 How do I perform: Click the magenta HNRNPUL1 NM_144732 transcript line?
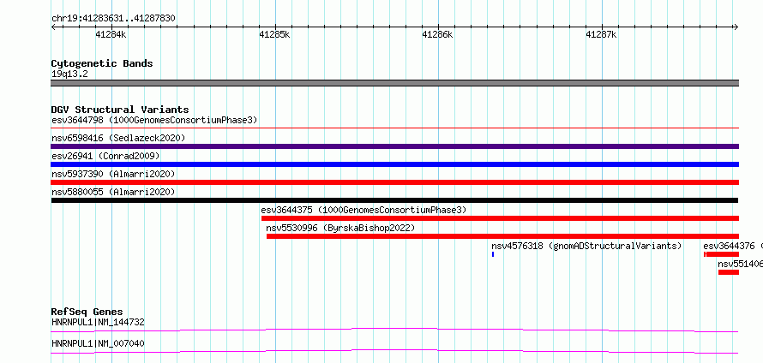pos(394,330)
